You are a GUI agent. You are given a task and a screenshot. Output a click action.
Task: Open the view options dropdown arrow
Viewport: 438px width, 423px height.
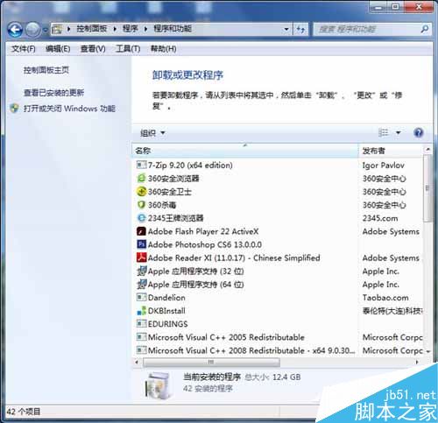(x=398, y=133)
